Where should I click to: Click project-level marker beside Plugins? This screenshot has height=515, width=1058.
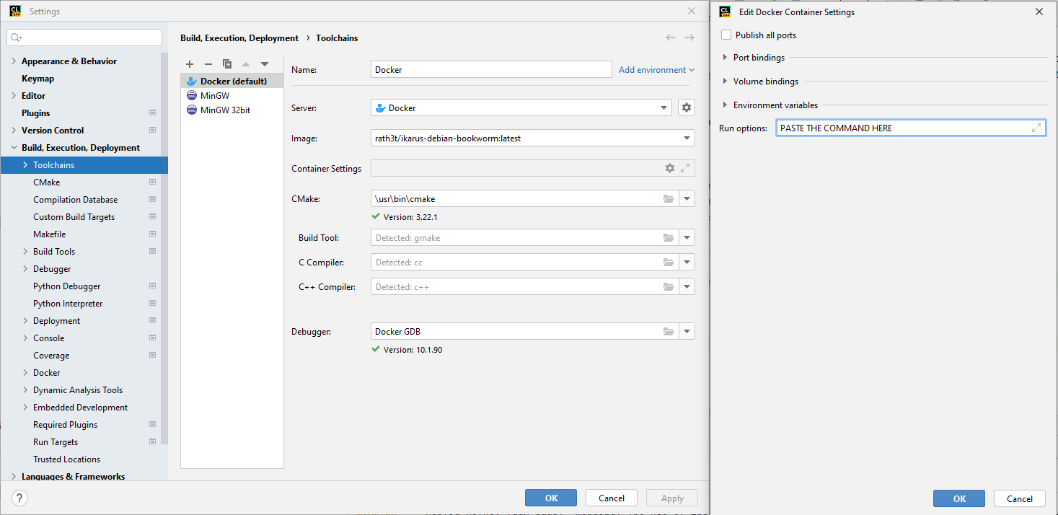(x=152, y=113)
